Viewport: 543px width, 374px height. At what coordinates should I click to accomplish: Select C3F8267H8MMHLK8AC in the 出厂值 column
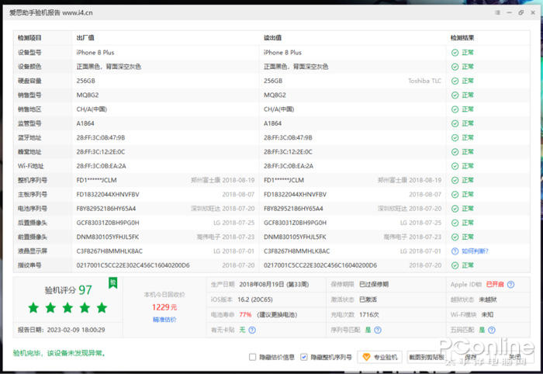109,251
